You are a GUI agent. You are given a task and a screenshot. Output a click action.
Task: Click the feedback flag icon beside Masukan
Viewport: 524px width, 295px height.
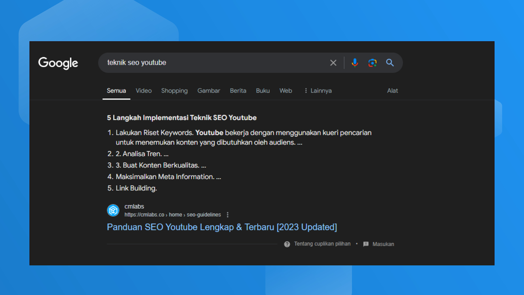point(366,244)
